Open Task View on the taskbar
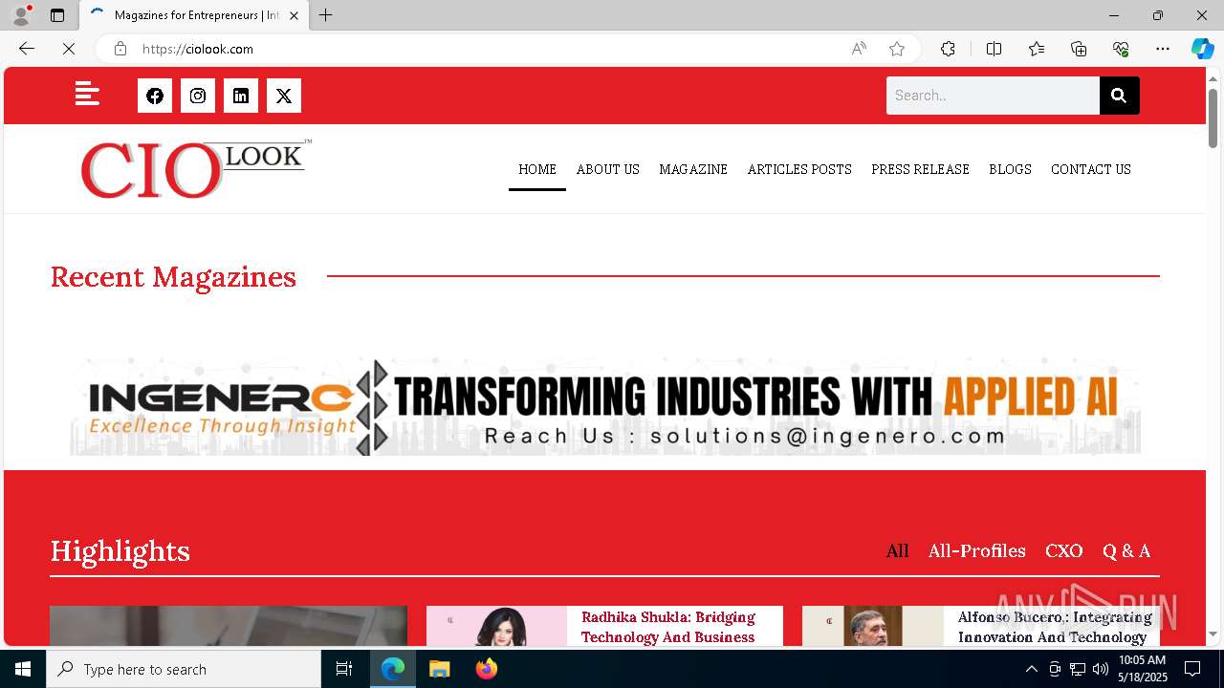 tap(344, 669)
